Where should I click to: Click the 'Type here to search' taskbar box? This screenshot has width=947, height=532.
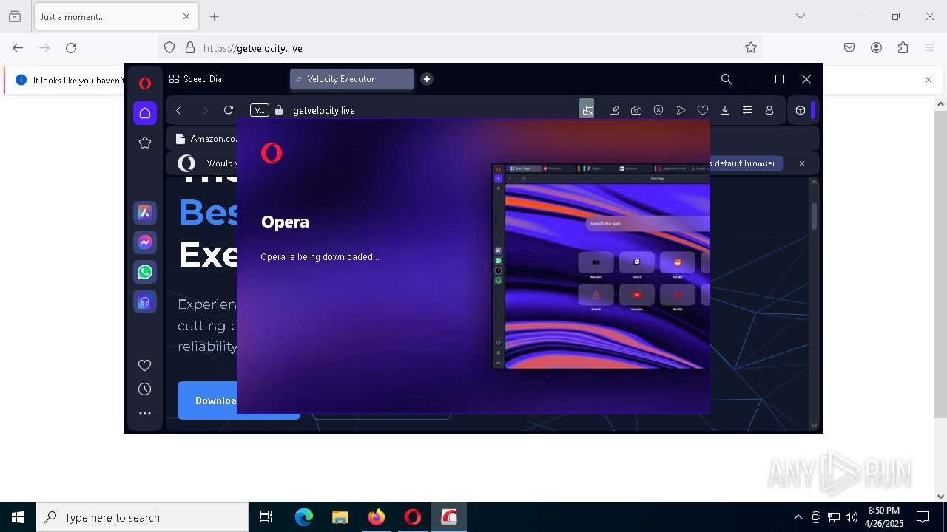click(142, 517)
